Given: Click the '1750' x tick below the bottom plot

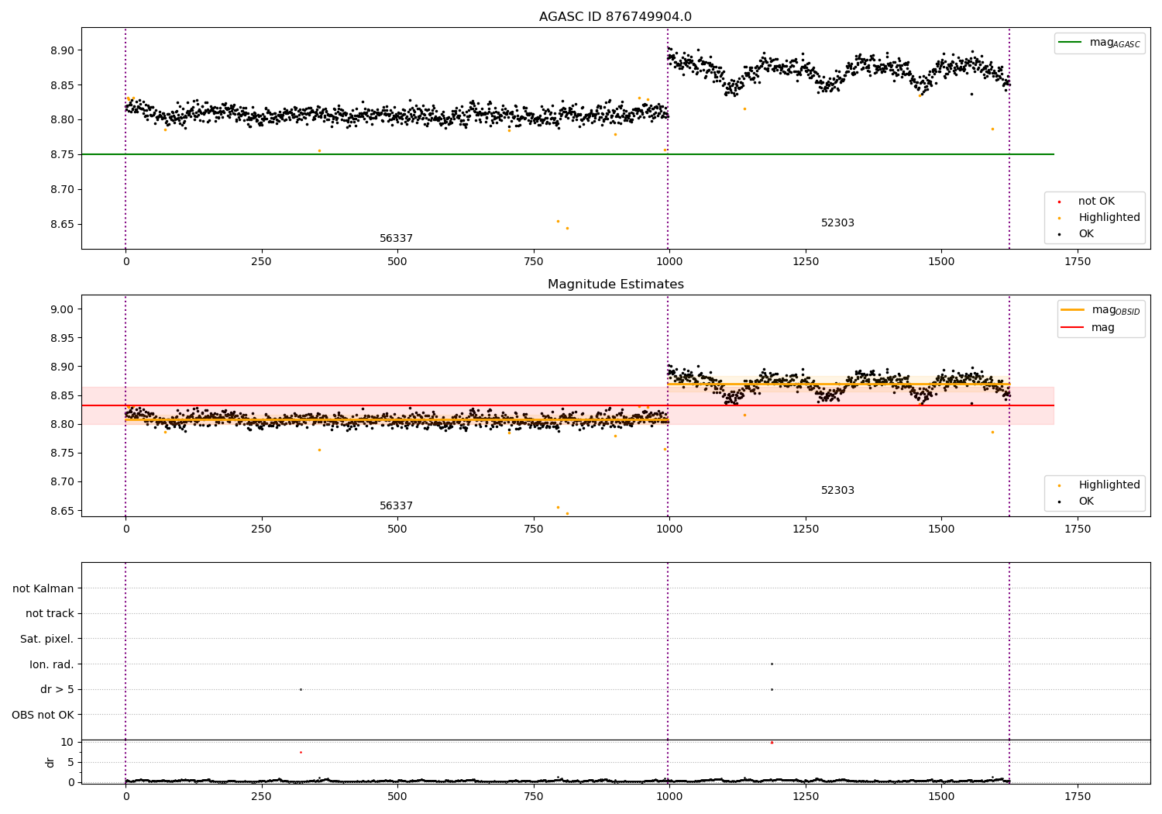Looking at the screenshot, I should tap(1078, 796).
